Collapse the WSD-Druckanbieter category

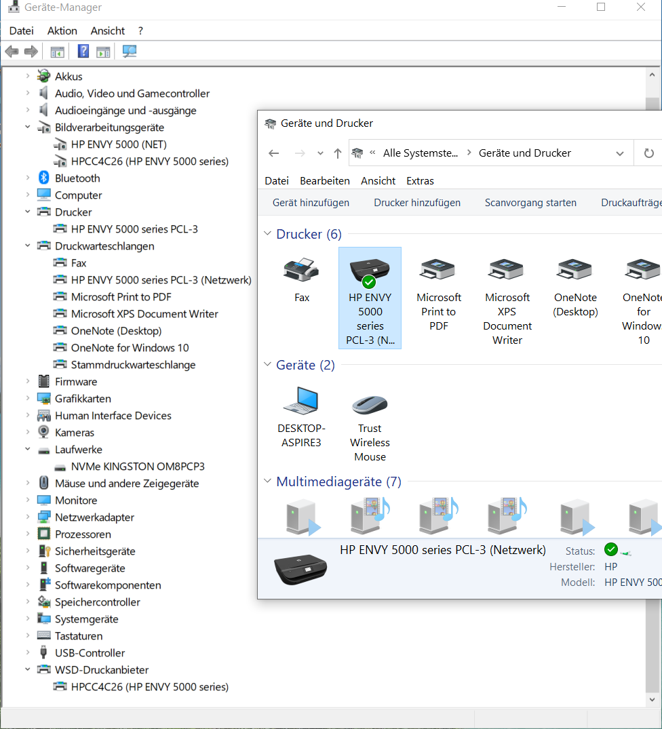(27, 669)
